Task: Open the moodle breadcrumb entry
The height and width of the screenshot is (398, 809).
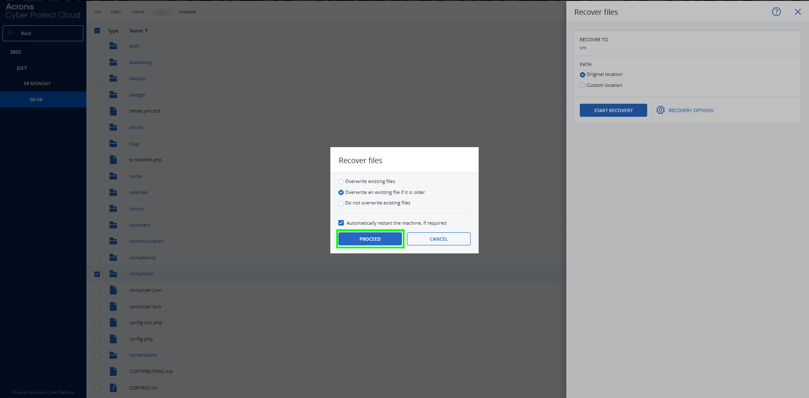Action: 187,12
